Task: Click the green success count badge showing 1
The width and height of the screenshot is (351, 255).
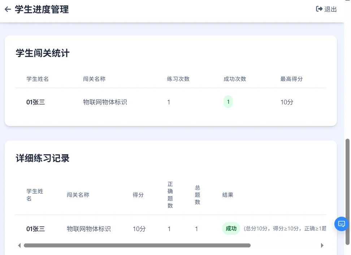Action: click(x=228, y=102)
